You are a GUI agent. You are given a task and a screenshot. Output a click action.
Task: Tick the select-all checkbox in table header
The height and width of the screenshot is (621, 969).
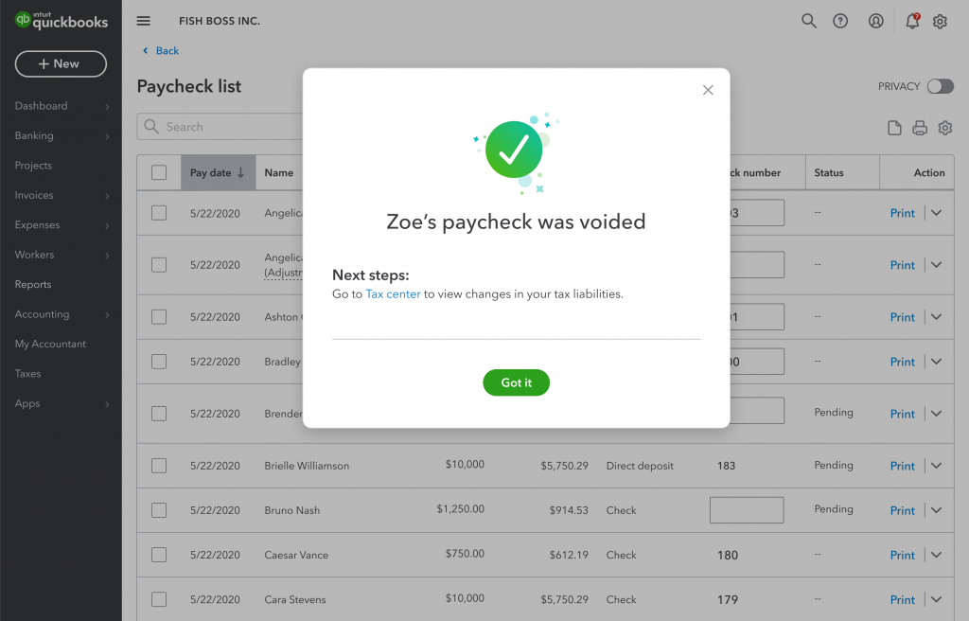pyautogui.click(x=159, y=172)
